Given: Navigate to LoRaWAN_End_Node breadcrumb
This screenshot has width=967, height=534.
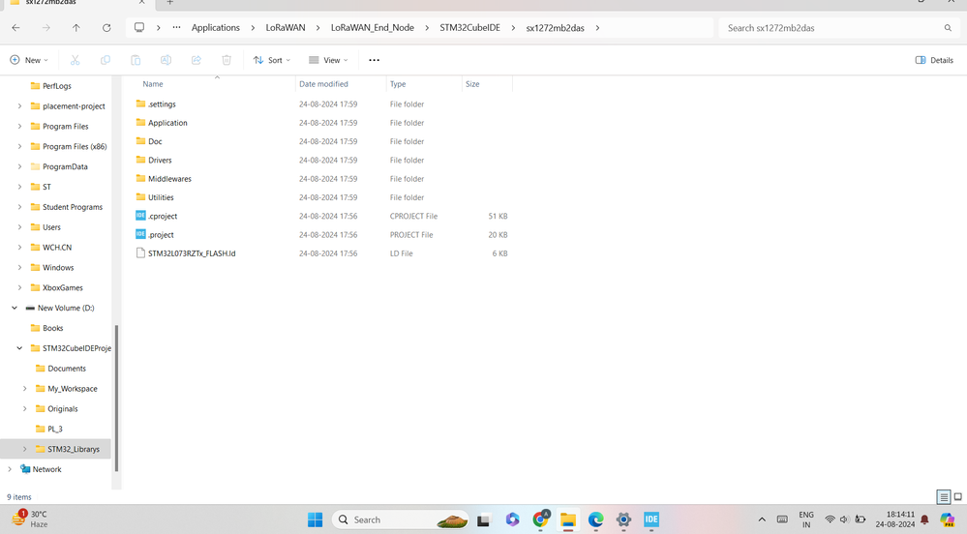Looking at the screenshot, I should pyautogui.click(x=373, y=28).
